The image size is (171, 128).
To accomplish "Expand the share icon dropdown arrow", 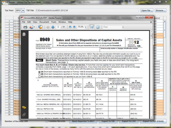I will (35, 27).
